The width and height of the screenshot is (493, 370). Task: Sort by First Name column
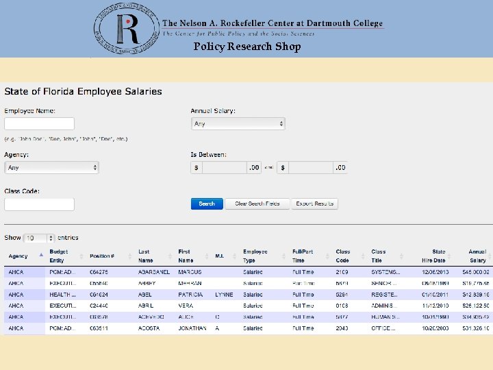186,256
